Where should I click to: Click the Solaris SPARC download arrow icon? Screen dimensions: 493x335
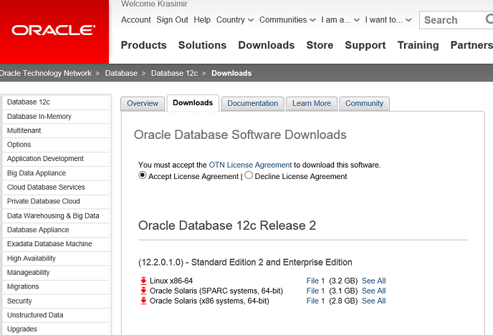(x=143, y=291)
